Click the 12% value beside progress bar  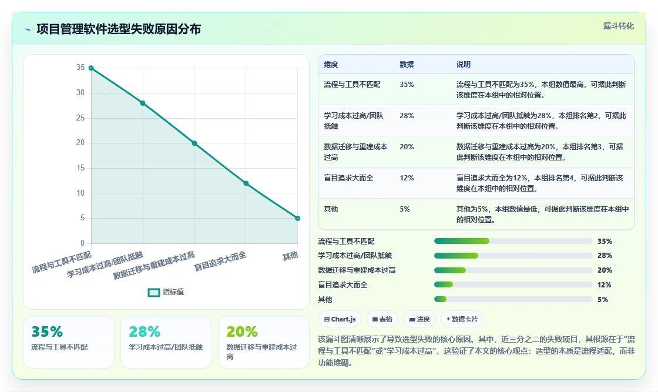click(605, 285)
